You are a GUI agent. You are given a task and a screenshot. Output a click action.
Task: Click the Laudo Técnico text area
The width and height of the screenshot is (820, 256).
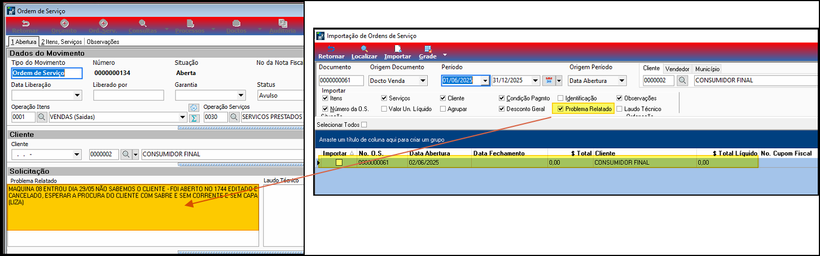(283, 215)
